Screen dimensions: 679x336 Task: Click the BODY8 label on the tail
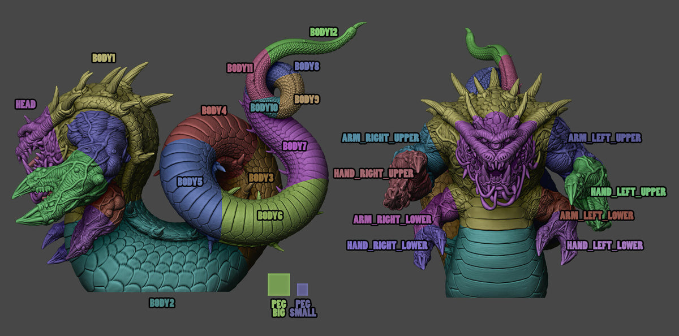tap(306, 67)
